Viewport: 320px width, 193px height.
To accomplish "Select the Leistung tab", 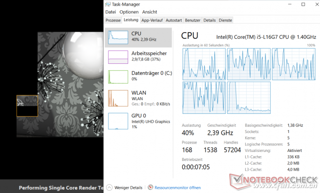I will pyautogui.click(x=131, y=20).
